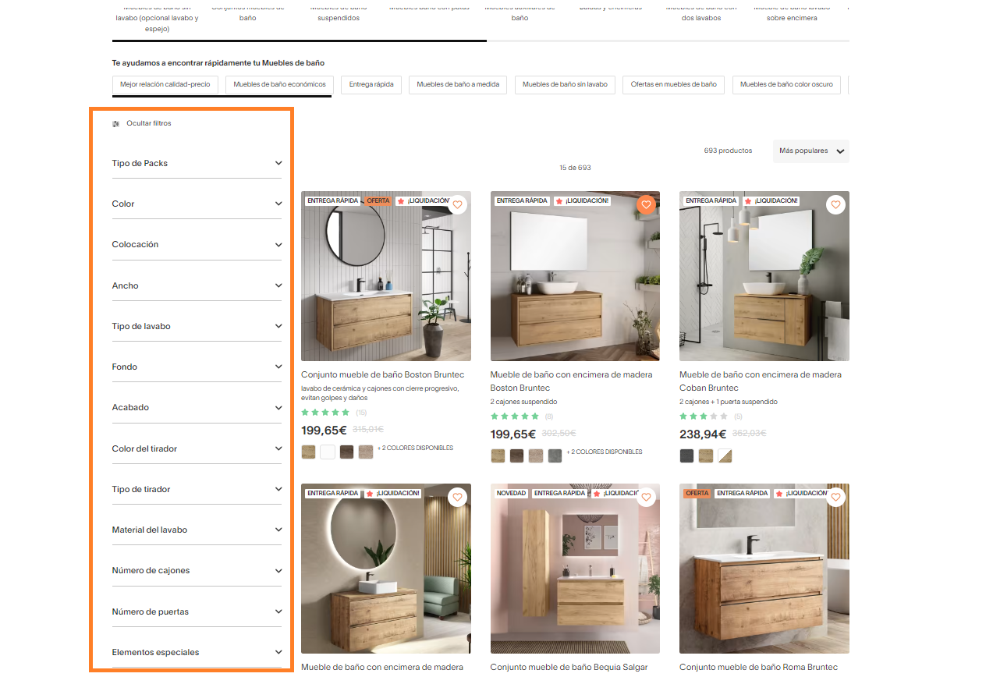The width and height of the screenshot is (993, 677).
Task: Click the '2 cajones + 1 puerta suspendido' description
Action: pyautogui.click(x=729, y=402)
